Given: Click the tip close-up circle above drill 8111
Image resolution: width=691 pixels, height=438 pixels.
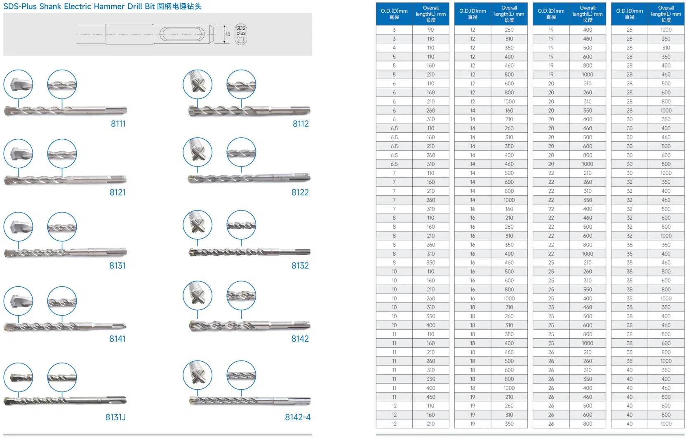Looking at the screenshot, I should [18, 84].
